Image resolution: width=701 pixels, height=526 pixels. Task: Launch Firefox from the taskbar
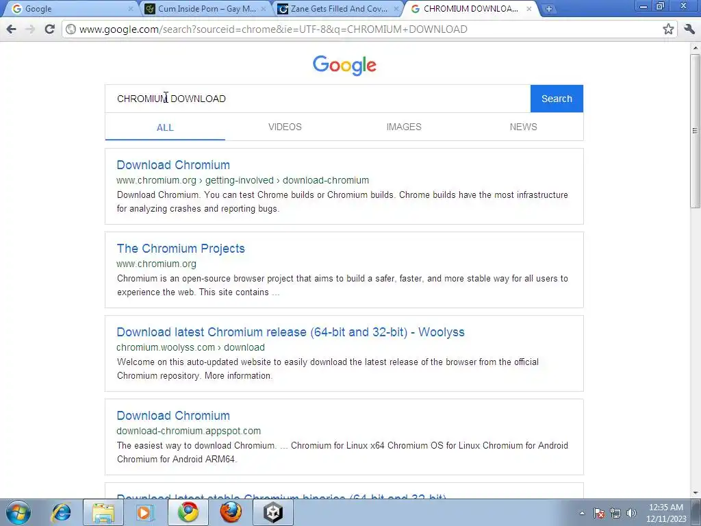click(x=231, y=512)
